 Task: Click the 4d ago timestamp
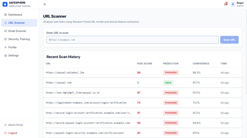225,73
